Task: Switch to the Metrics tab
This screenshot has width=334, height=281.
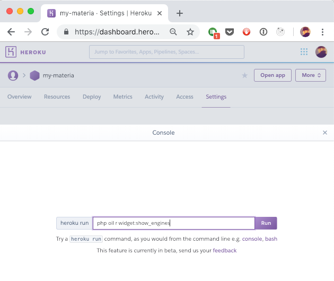Action: coord(122,96)
